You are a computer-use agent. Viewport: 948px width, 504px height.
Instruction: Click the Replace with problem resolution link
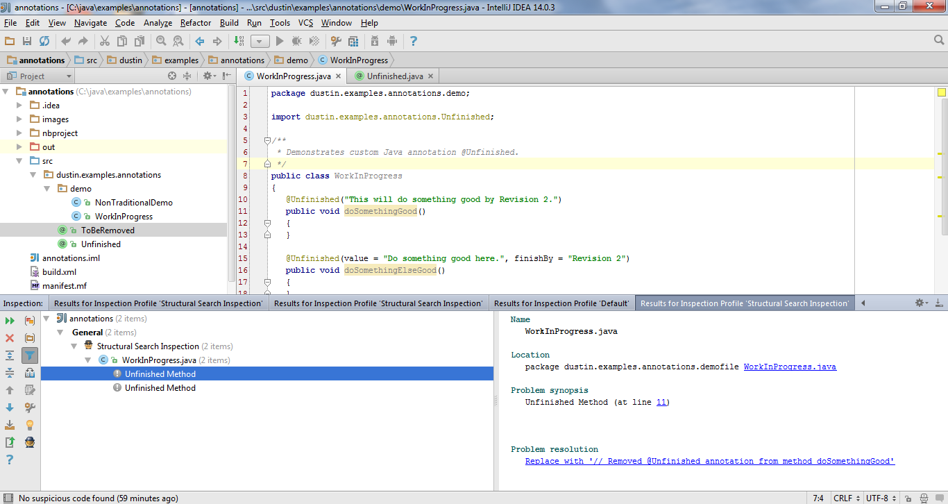[x=710, y=461]
